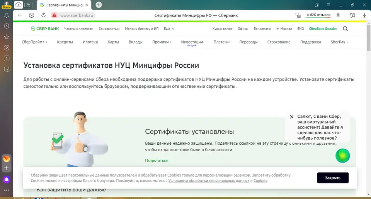The width and height of the screenshot is (371, 199).
Task: Bookmark this page
Action: point(338,15)
